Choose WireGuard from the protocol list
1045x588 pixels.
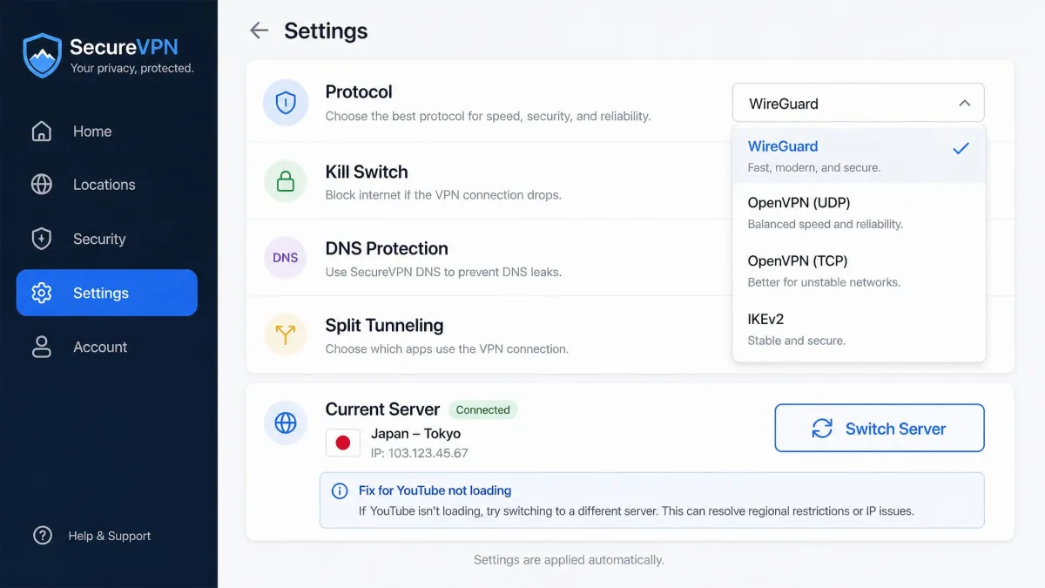(x=859, y=155)
